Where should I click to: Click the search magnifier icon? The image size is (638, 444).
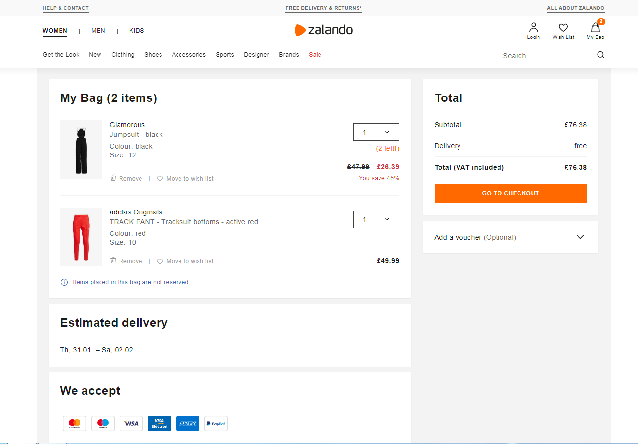[x=601, y=55]
